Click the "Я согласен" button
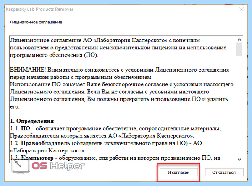Screen dimensions: 252x186 pos(179,172)
